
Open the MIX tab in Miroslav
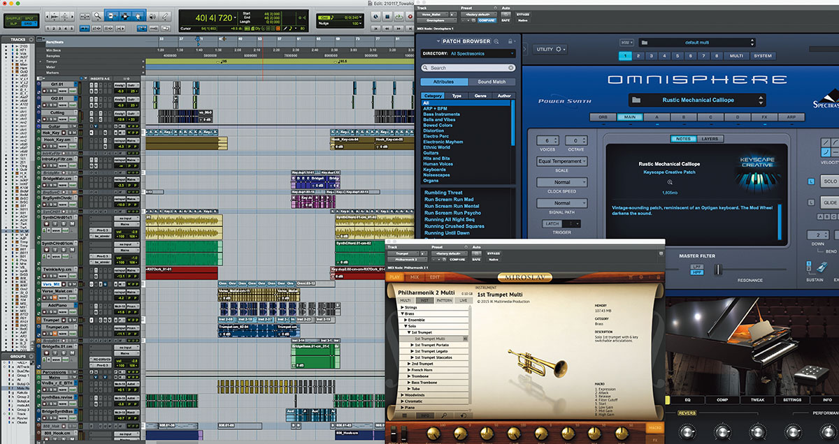click(x=415, y=277)
